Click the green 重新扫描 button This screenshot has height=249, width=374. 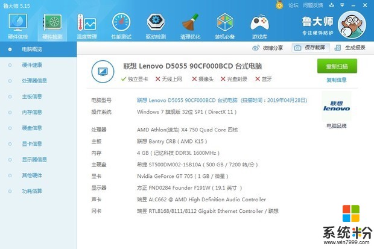pos(337,66)
